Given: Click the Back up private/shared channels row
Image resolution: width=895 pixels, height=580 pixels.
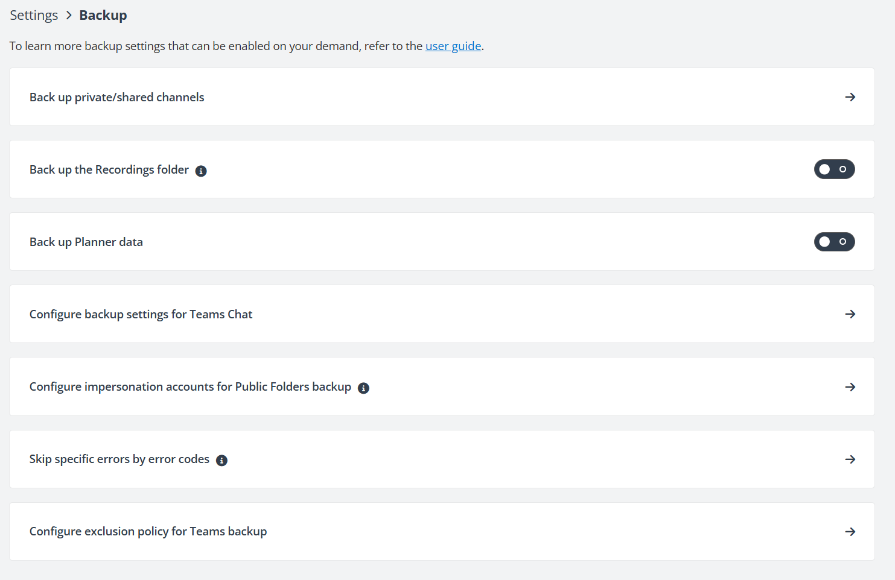Looking at the screenshot, I should (x=116, y=97).
